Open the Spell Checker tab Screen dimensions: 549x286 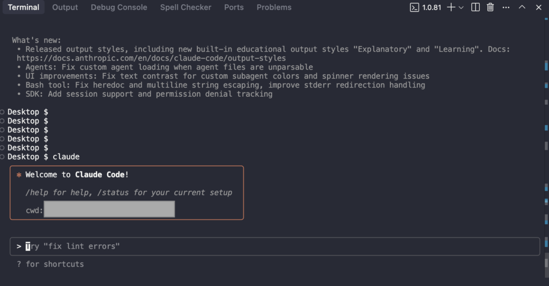(186, 7)
